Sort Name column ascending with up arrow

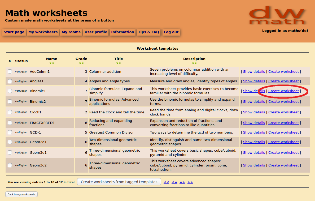pos(50,63)
